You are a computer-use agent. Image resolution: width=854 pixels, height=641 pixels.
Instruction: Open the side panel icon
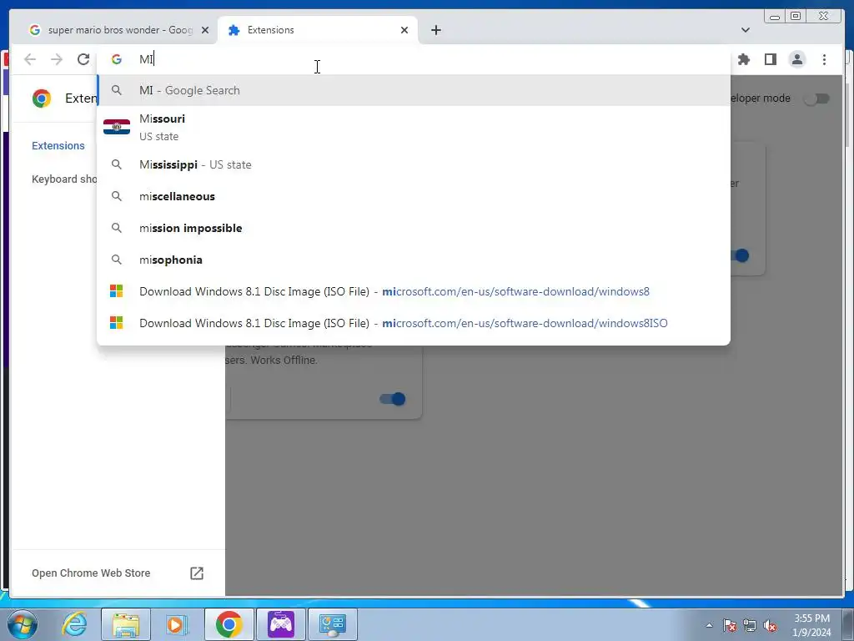click(770, 59)
